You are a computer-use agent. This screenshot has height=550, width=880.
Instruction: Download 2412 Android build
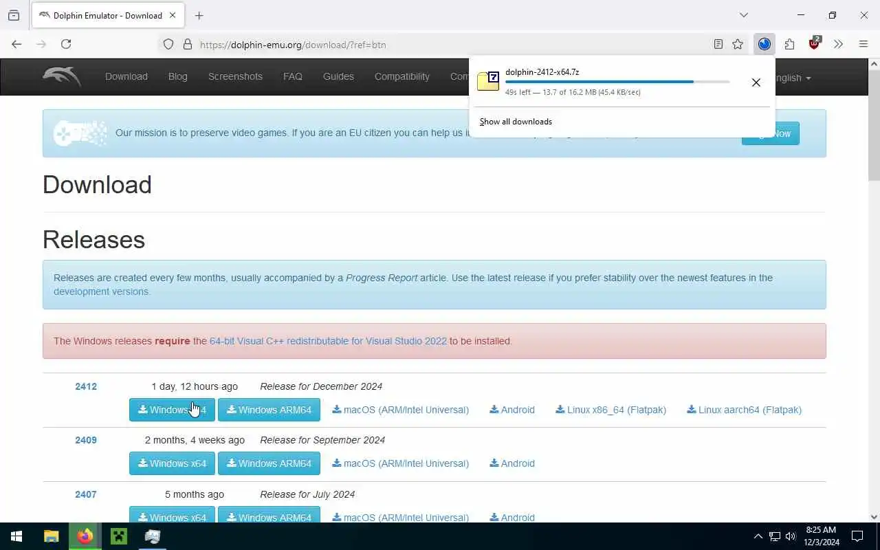click(512, 410)
